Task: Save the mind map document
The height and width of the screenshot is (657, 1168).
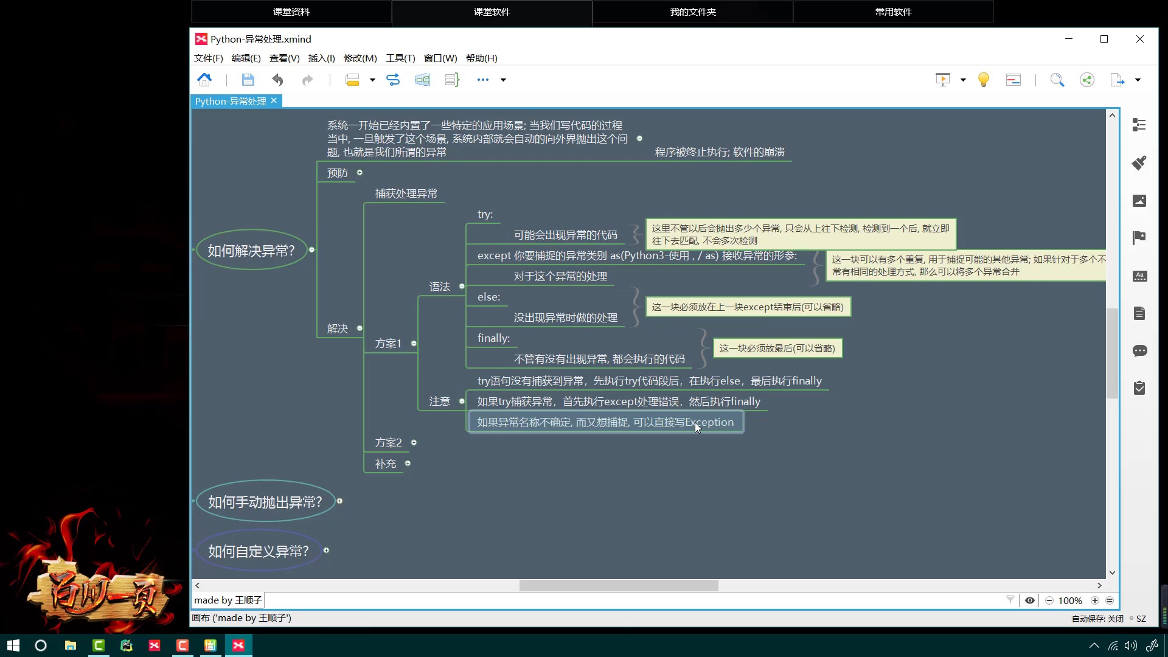Action: click(248, 80)
